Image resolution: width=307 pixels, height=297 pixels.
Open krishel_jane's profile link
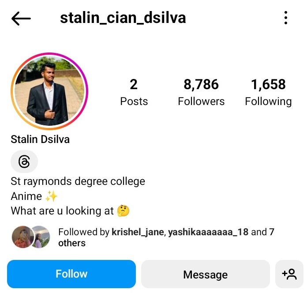[x=138, y=232]
